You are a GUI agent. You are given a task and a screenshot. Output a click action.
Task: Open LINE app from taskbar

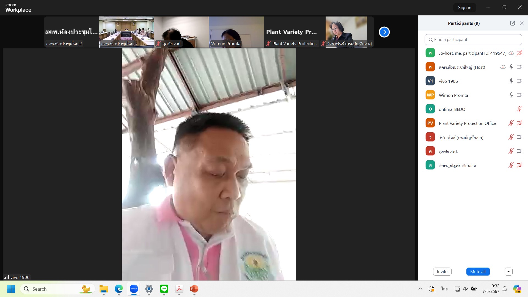click(x=164, y=289)
